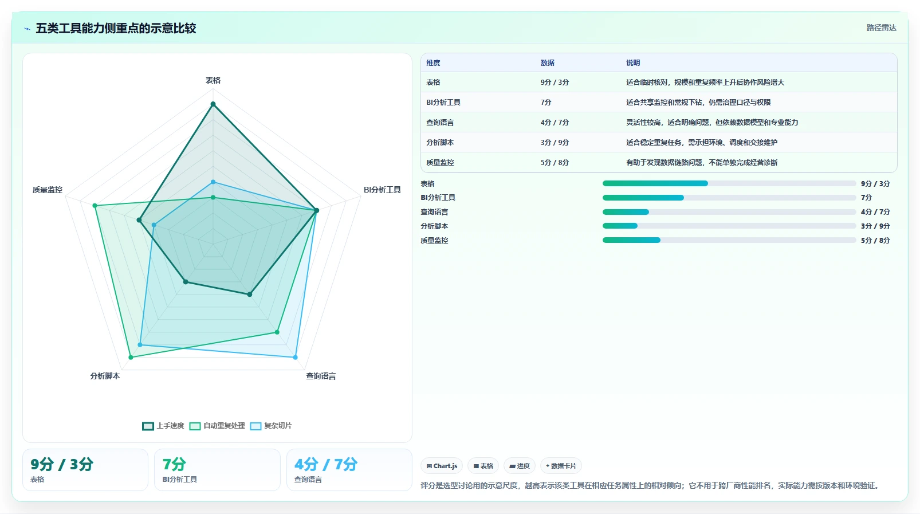Screen dimensions: 920x514
Task: Click the green 自动重复处理 point on the 质量监控 axis
Action: pyautogui.click(x=95, y=206)
